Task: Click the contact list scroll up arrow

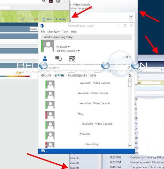Action: pyautogui.click(x=130, y=80)
